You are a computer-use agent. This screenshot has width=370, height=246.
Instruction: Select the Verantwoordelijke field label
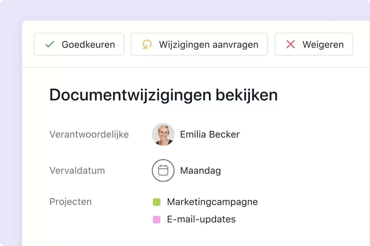click(89, 134)
